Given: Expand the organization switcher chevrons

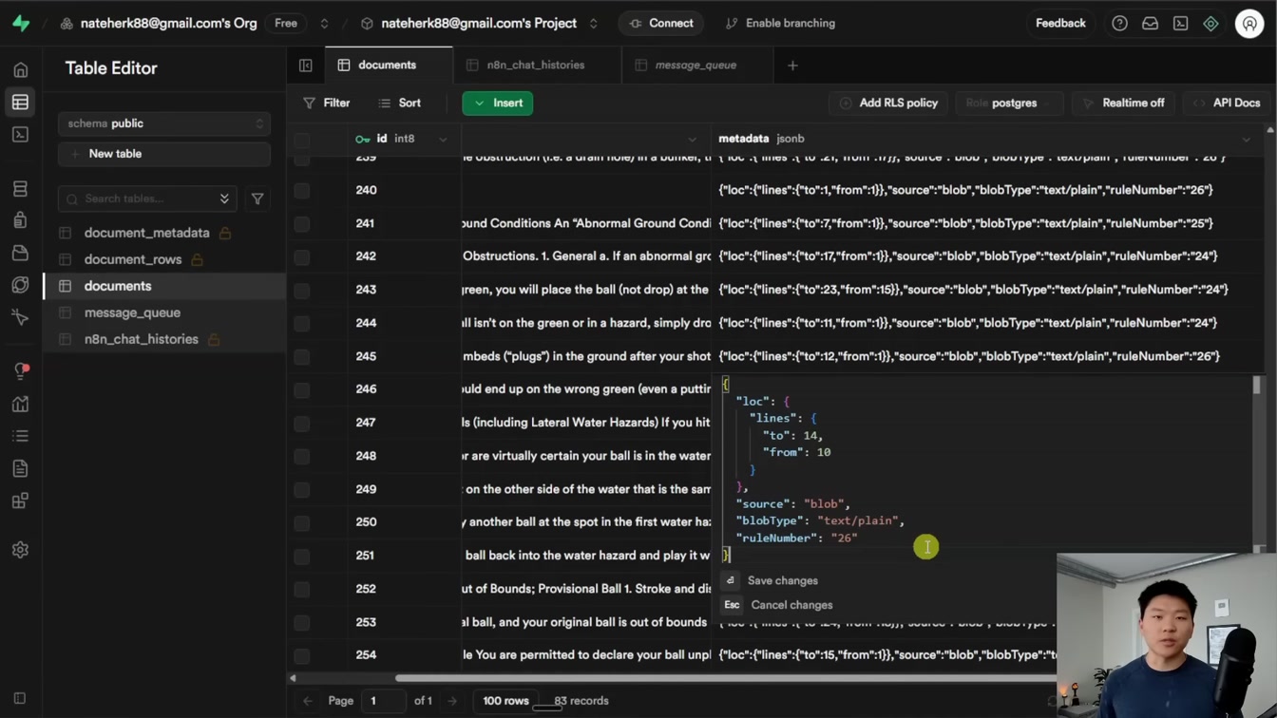Looking at the screenshot, I should click(x=324, y=23).
